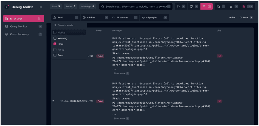Check the Parse level checkbox
The image size is (259, 126).
tap(55, 49)
